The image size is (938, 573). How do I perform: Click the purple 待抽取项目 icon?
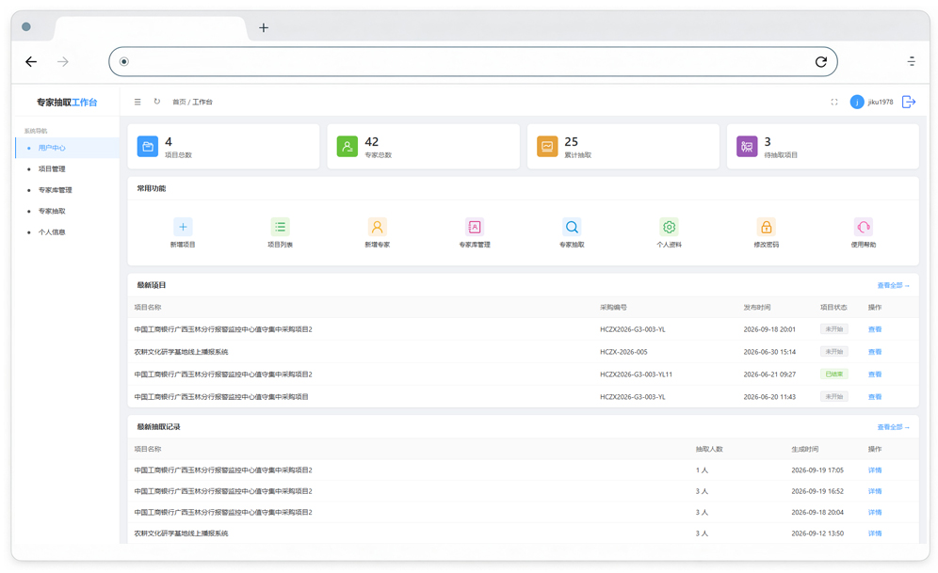coord(747,147)
